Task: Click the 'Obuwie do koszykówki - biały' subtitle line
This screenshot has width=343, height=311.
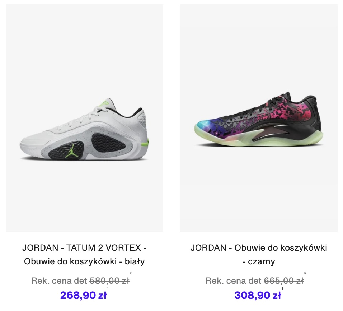Action: pyautogui.click(x=84, y=261)
